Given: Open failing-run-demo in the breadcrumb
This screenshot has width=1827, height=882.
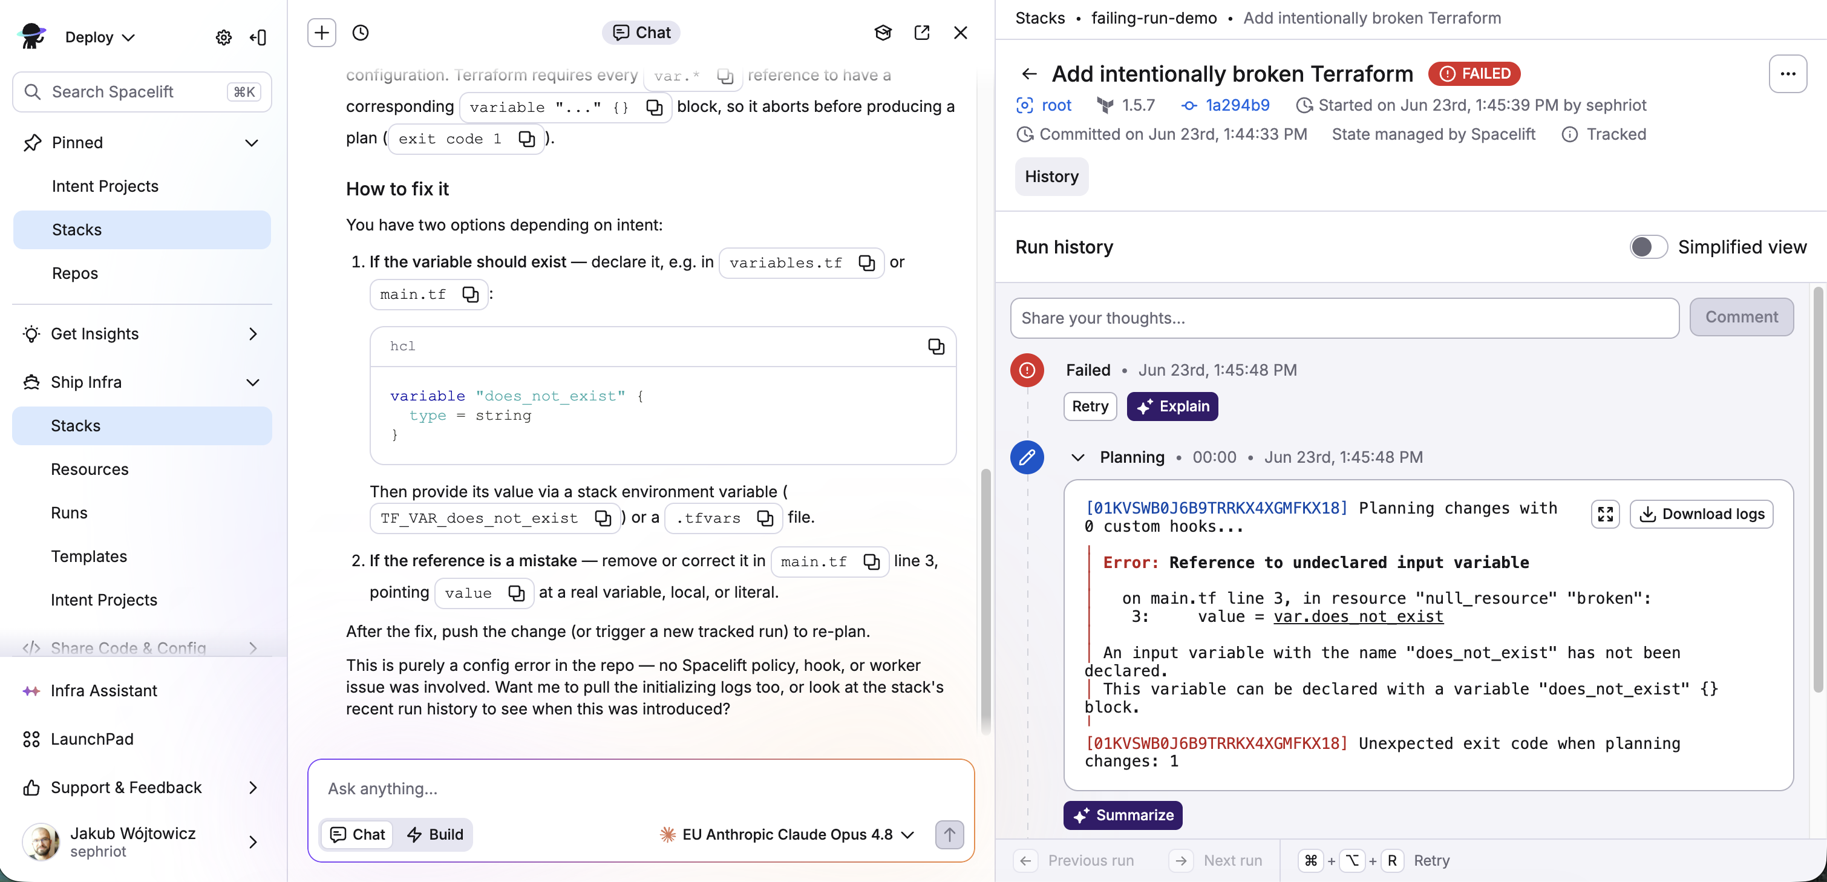Looking at the screenshot, I should 1153,18.
